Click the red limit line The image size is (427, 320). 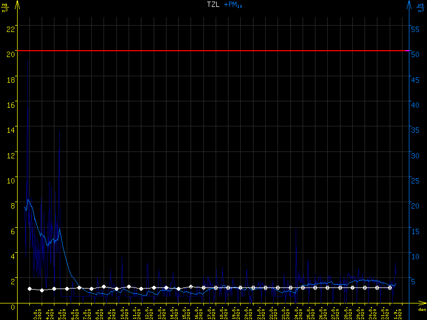[x=213, y=51]
